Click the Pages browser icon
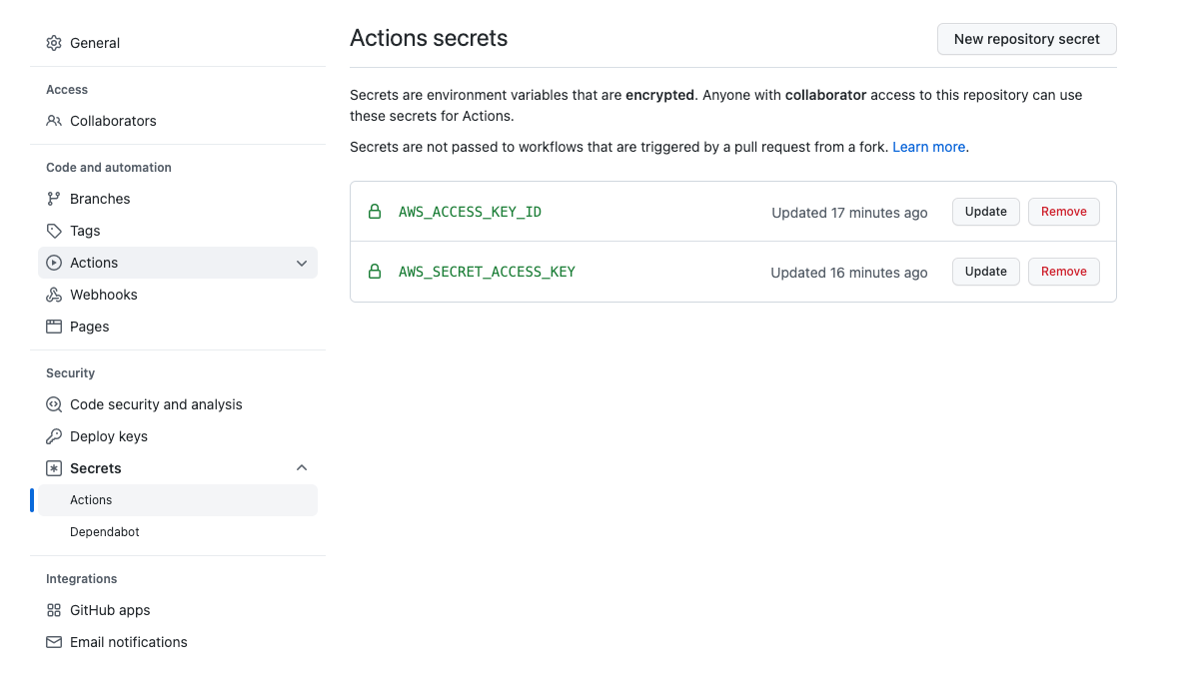 point(54,327)
